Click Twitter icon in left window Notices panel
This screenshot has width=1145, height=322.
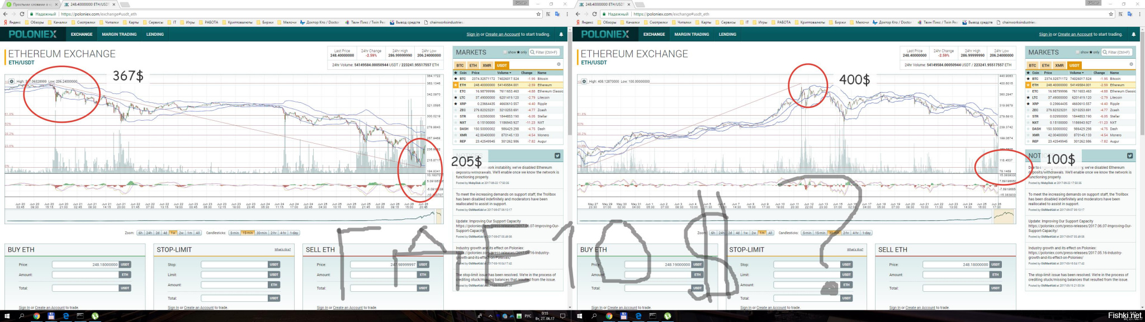(557, 156)
